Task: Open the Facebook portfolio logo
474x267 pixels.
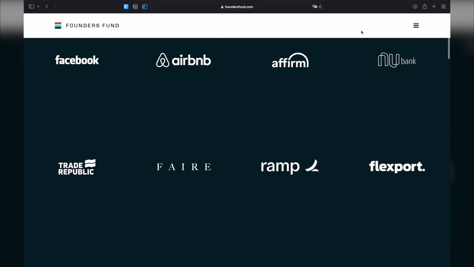Action: pos(77,60)
